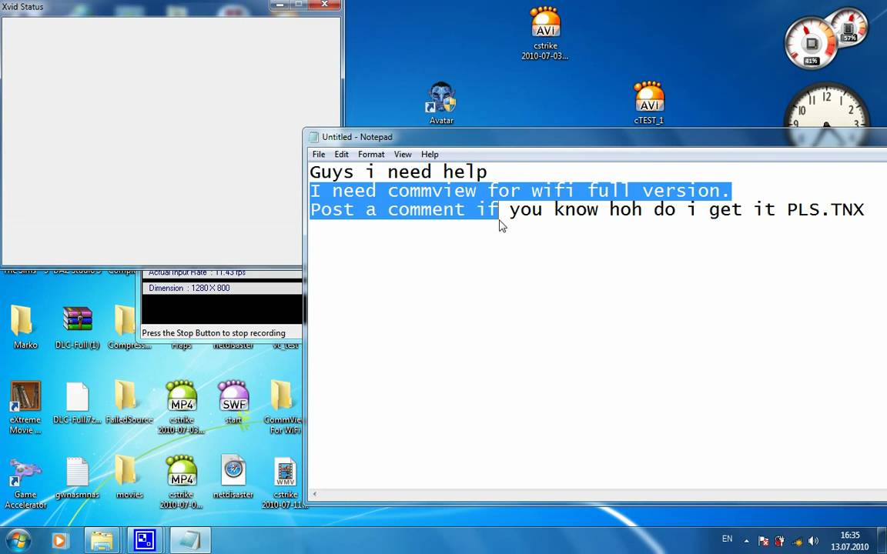Click the Notepad title bar icon

[x=314, y=137]
